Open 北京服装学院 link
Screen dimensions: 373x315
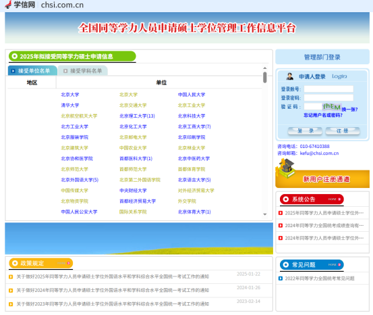pos(74,137)
